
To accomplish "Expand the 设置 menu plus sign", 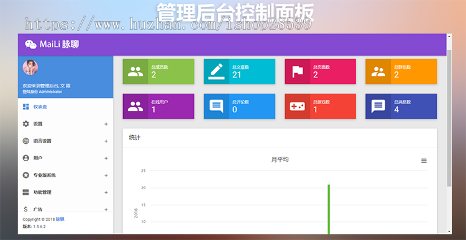I will [x=106, y=124].
